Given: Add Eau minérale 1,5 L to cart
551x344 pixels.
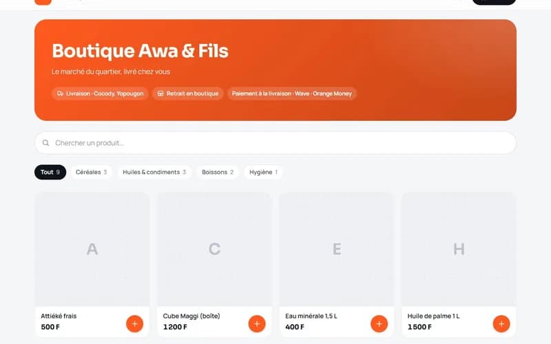Looking at the screenshot, I should 380,323.
